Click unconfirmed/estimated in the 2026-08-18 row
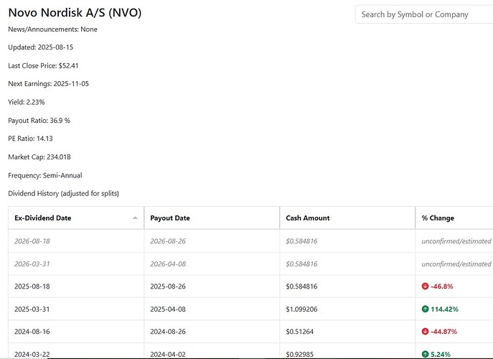493x359 pixels. [x=456, y=241]
